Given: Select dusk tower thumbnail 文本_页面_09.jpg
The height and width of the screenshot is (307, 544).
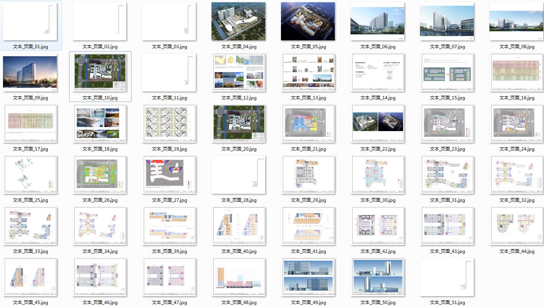Looking at the screenshot, I should pyautogui.click(x=30, y=73).
